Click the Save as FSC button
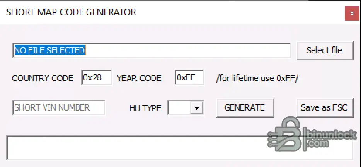The width and height of the screenshot is (361, 167). [325, 108]
